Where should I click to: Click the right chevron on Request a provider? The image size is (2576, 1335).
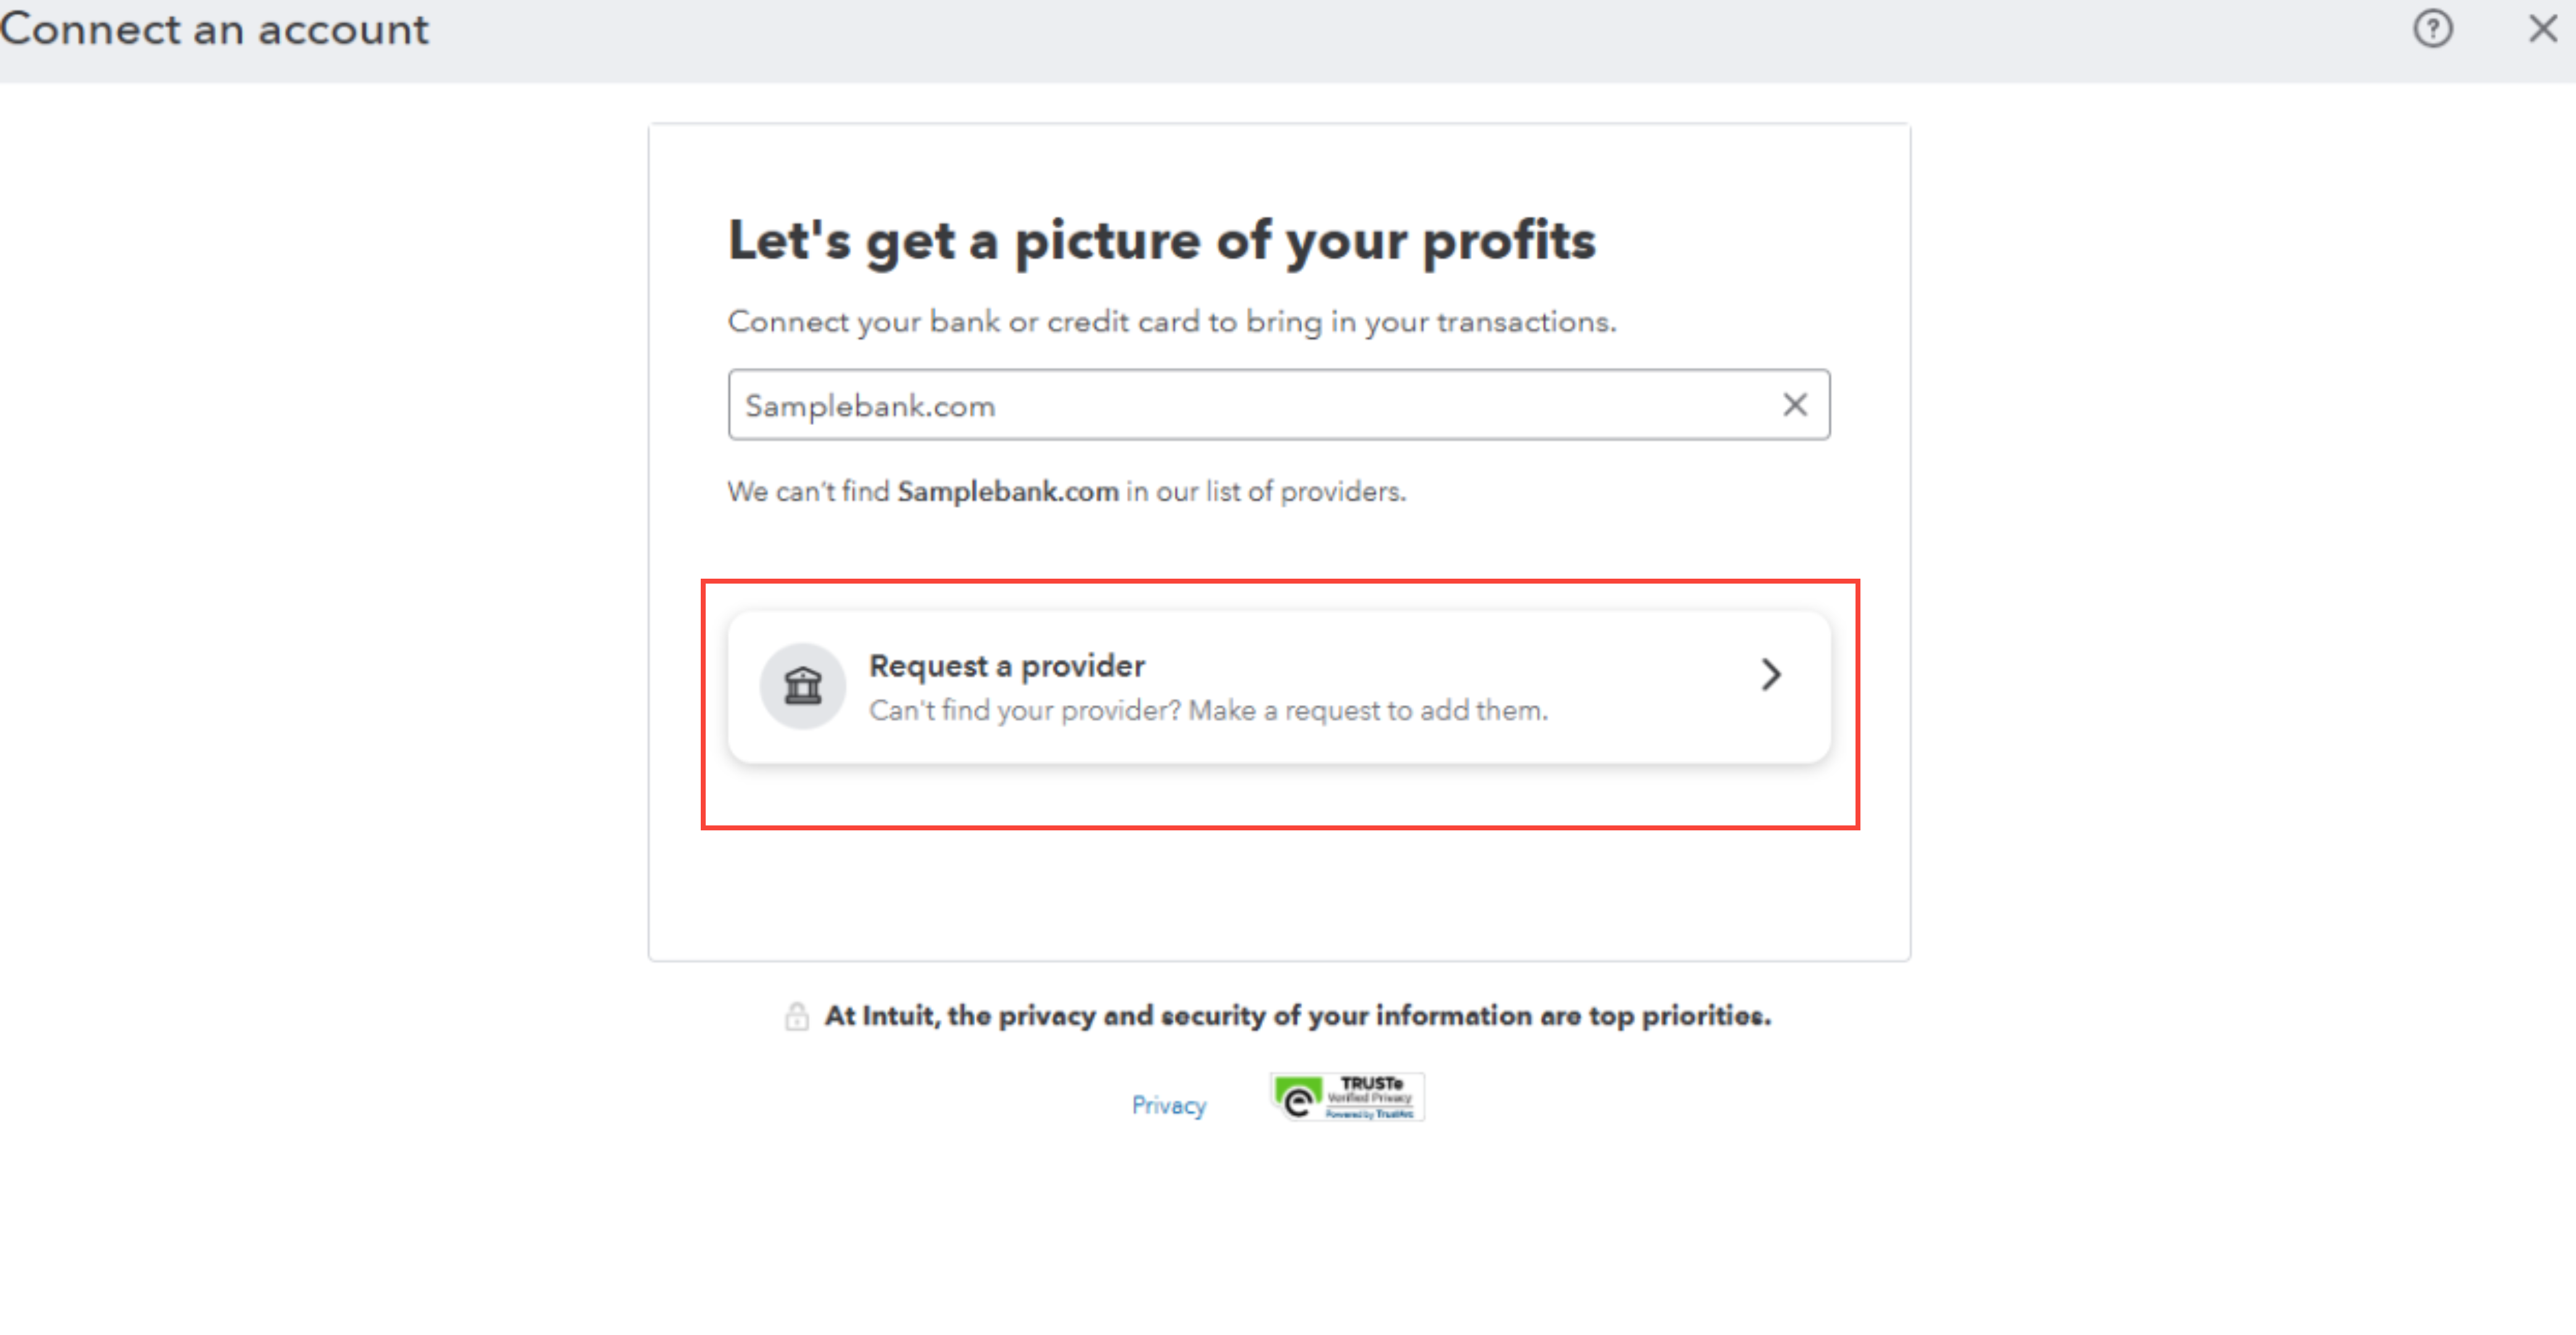point(1771,675)
